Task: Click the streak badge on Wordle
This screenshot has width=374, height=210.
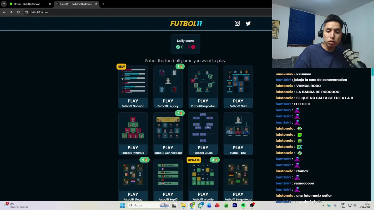Action: pos(215,160)
